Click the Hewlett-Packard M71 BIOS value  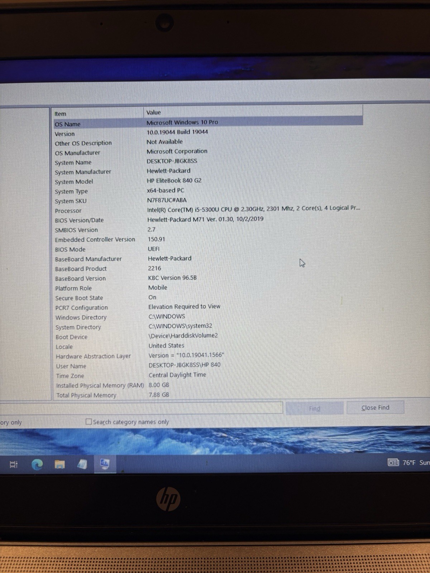(205, 219)
